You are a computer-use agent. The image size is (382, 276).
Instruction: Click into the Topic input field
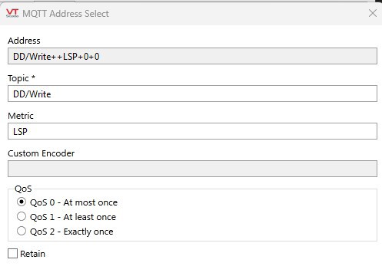click(x=192, y=94)
